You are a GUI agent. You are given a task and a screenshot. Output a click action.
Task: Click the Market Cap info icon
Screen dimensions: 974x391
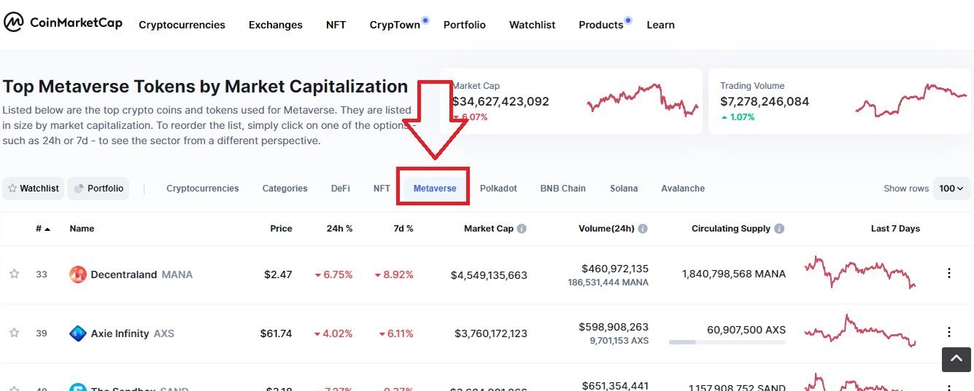pyautogui.click(x=522, y=229)
